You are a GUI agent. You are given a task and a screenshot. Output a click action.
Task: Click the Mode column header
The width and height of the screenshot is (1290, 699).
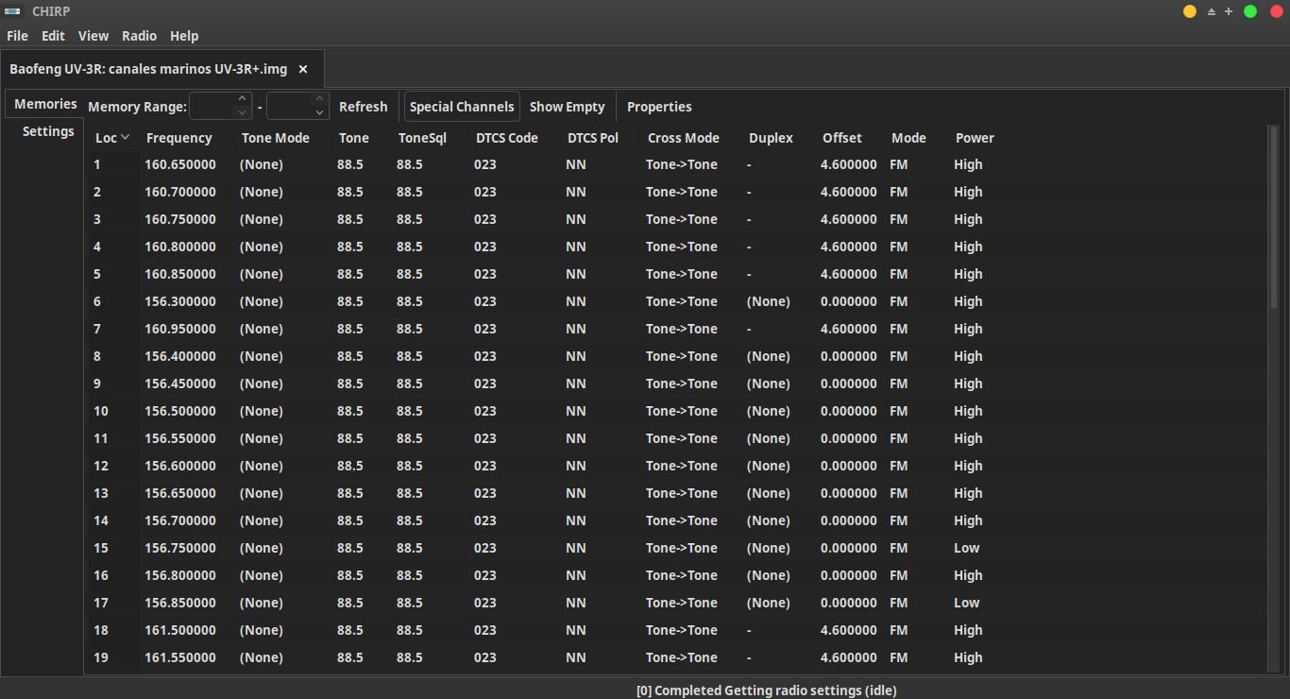pyautogui.click(x=908, y=138)
